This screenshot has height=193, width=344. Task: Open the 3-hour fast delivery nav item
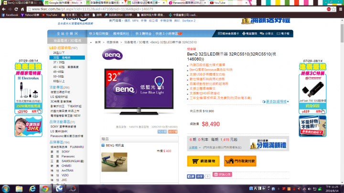(x=169, y=33)
